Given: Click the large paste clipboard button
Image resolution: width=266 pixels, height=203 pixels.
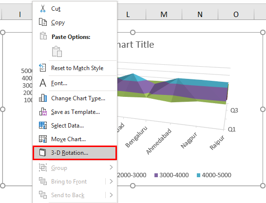Looking at the screenshot, I should point(57,51).
